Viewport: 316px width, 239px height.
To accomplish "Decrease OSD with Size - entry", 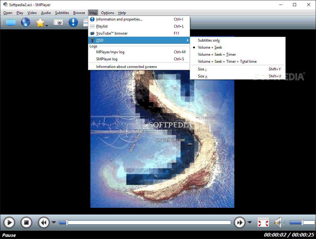I will tap(238, 69).
